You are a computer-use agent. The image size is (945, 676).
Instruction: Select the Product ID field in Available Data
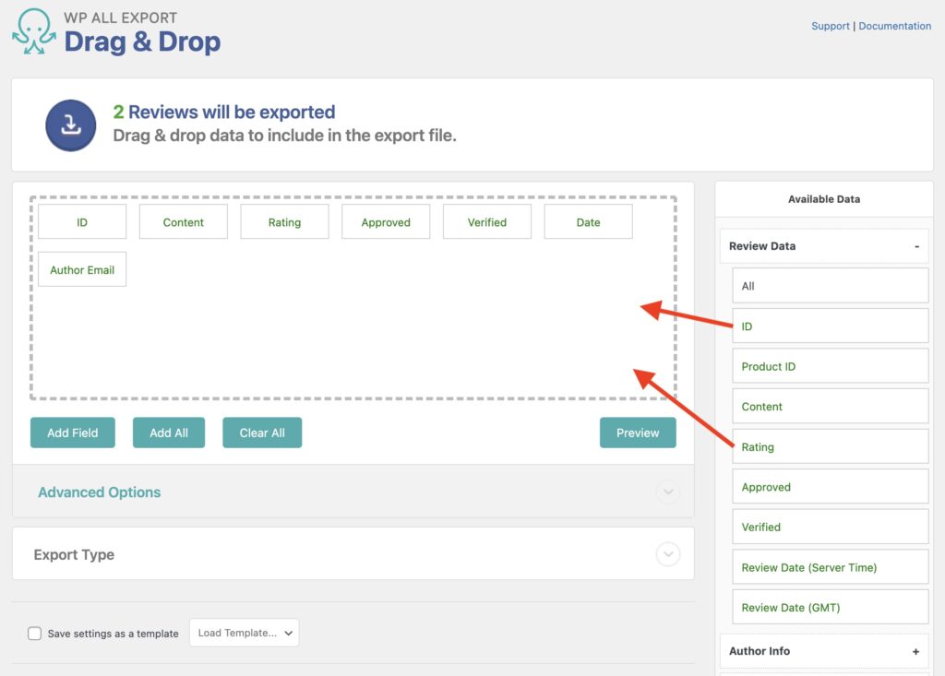click(x=830, y=366)
